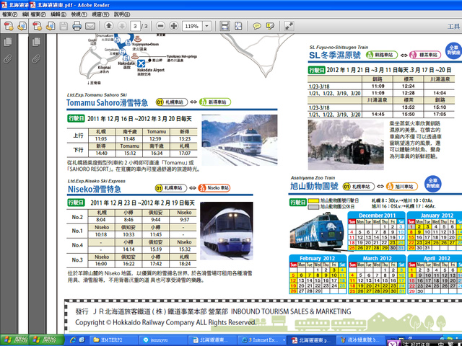Fit one full page to window icon
The height and width of the screenshot is (346, 462).
pos(238,26)
